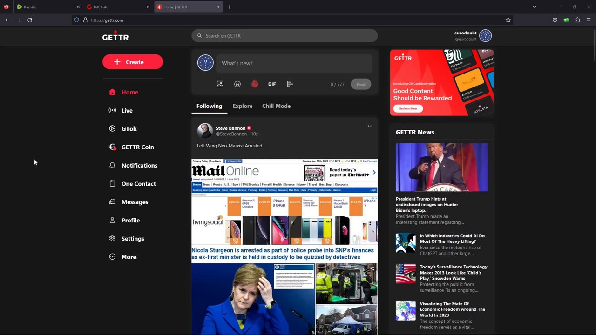This screenshot has width=596, height=335.
Task: Bookmark this page with the star
Action: [x=508, y=20]
